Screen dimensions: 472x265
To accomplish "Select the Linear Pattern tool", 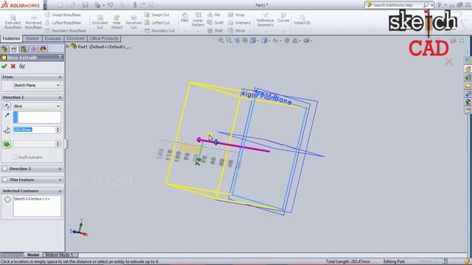I will 198,19.
